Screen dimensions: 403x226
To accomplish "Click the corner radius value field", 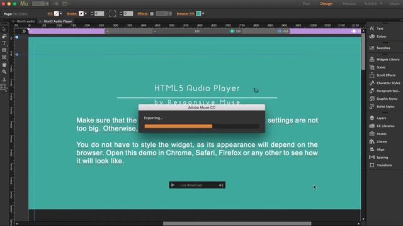I will click(128, 14).
